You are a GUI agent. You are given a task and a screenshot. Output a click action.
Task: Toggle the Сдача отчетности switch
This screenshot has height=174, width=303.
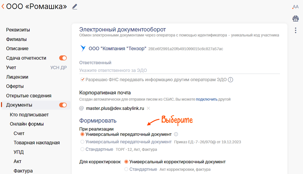[63, 58]
